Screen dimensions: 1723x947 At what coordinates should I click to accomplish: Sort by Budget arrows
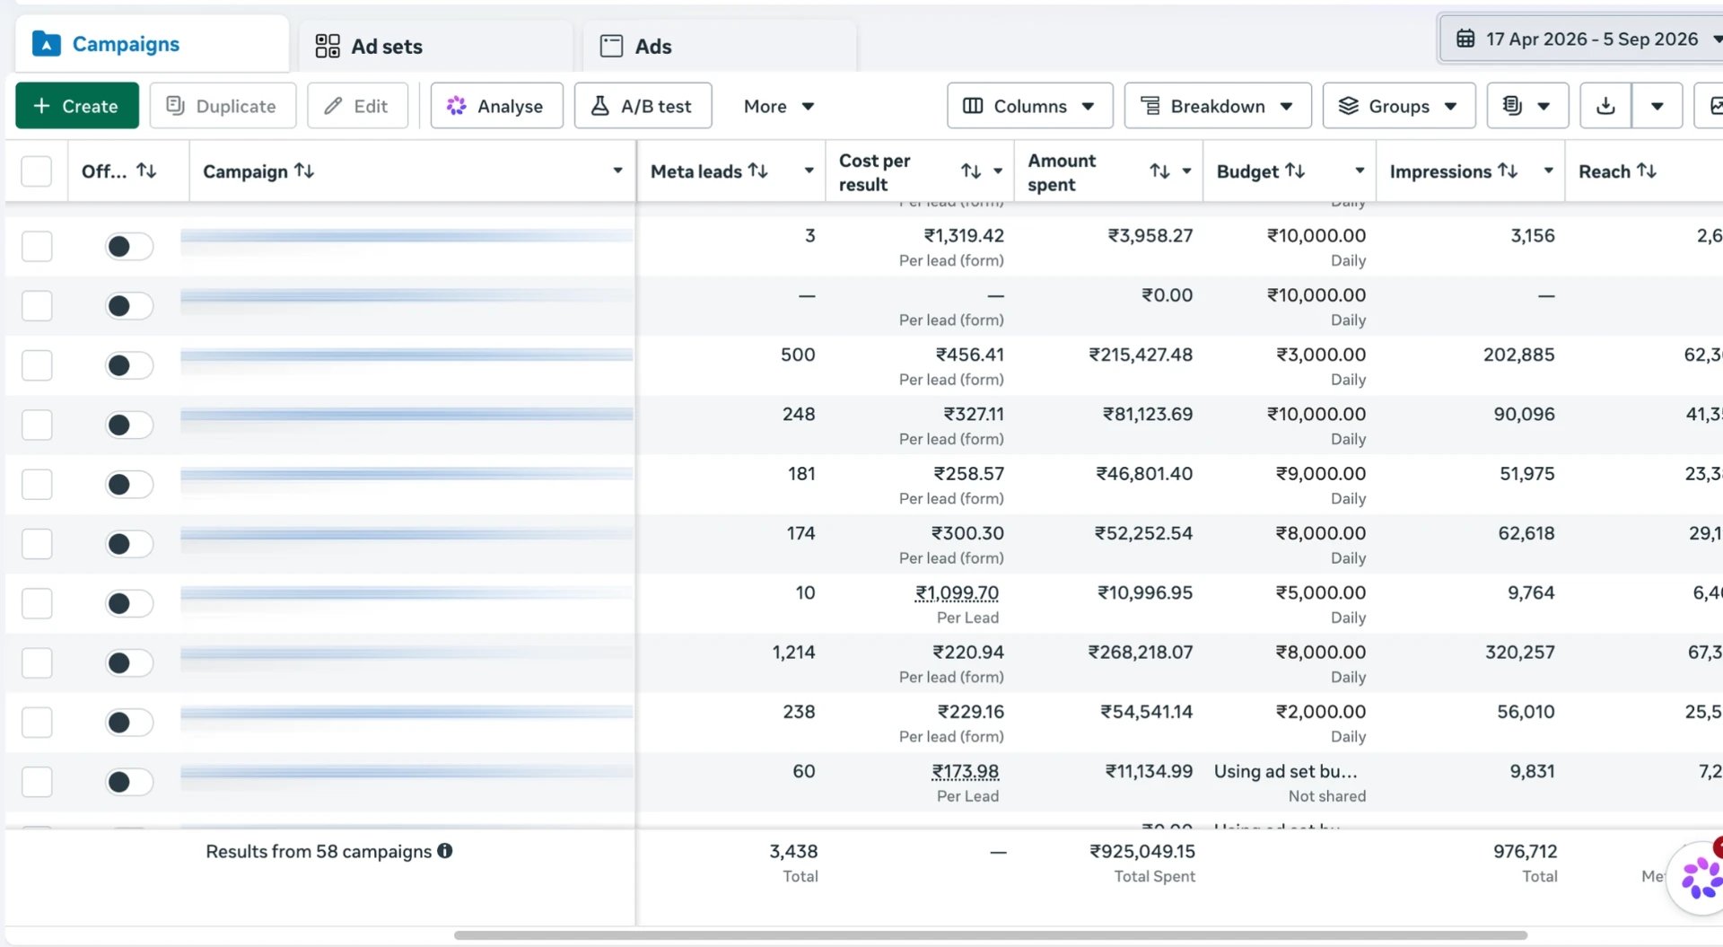[x=1295, y=171]
